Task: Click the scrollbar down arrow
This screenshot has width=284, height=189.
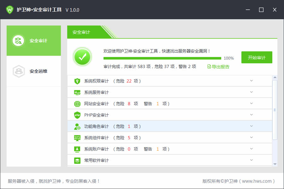Action: pos(275,164)
